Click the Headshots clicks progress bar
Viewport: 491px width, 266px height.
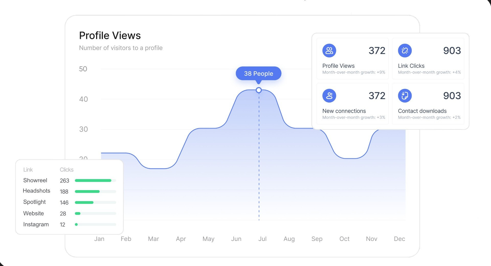[x=95, y=191]
